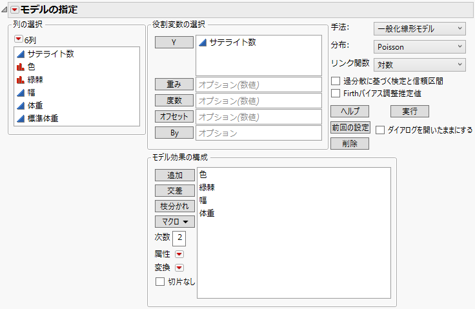Open the 分布 dropdown showing Poisson

[x=419, y=47]
